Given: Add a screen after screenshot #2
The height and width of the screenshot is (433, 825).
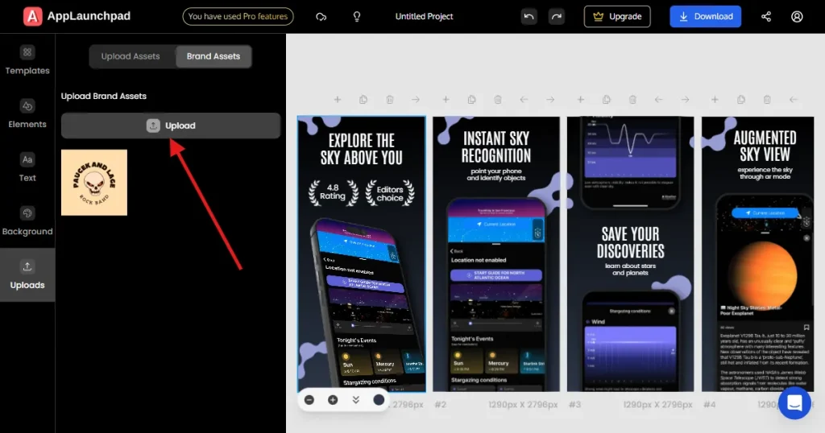Looking at the screenshot, I should tap(446, 99).
